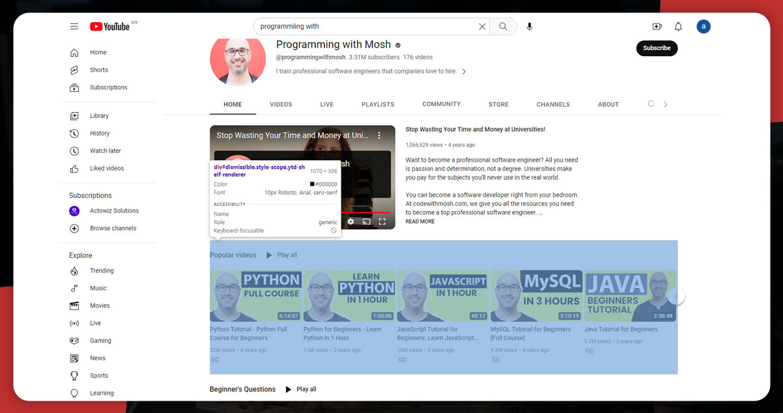783x413 pixels.
Task: Advance the Popular videos carousel
Action: pyautogui.click(x=676, y=296)
